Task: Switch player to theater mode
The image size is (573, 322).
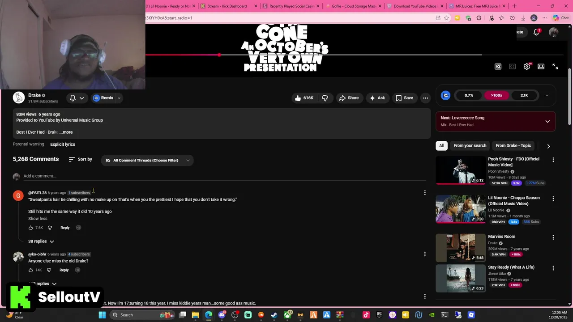Action: (541, 66)
